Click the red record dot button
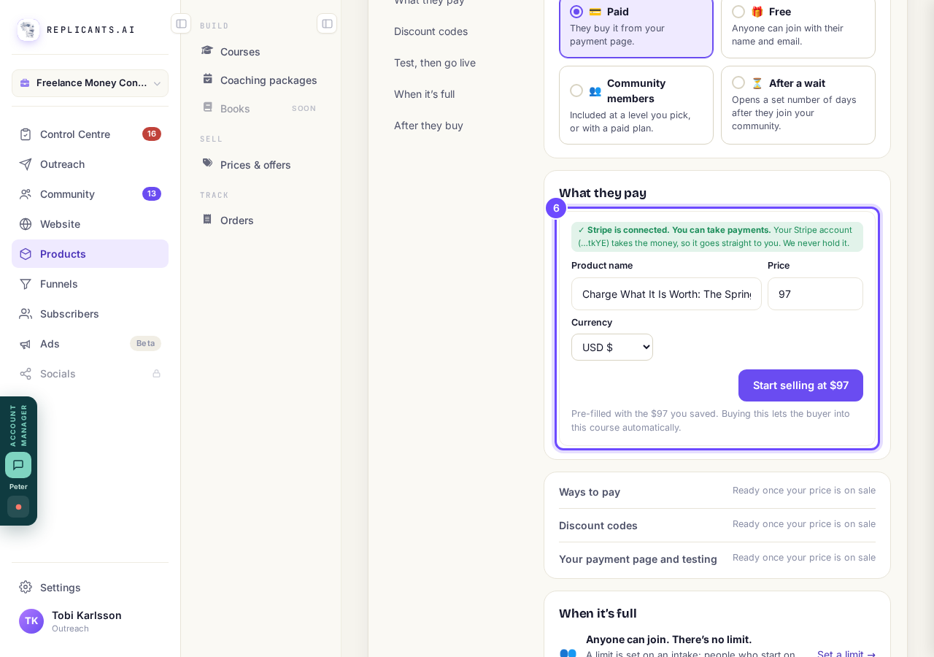Viewport: 934px width, 657px height. [x=18, y=507]
